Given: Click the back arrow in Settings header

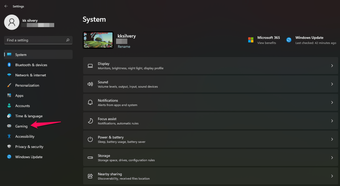Looking at the screenshot, I should pyautogui.click(x=6, y=6).
